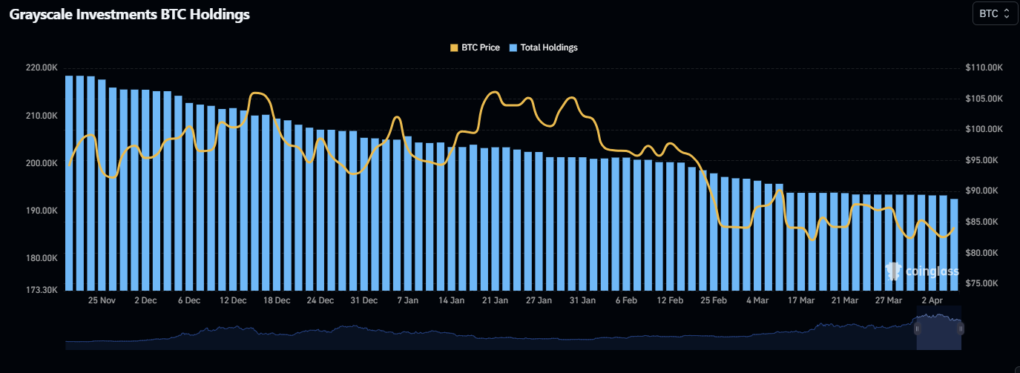Viewport: 1020px width, 373px height.
Task: Click the 25 Feb date label
Action: tap(714, 300)
